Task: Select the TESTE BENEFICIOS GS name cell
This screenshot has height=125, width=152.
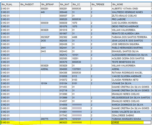Action: point(131,62)
